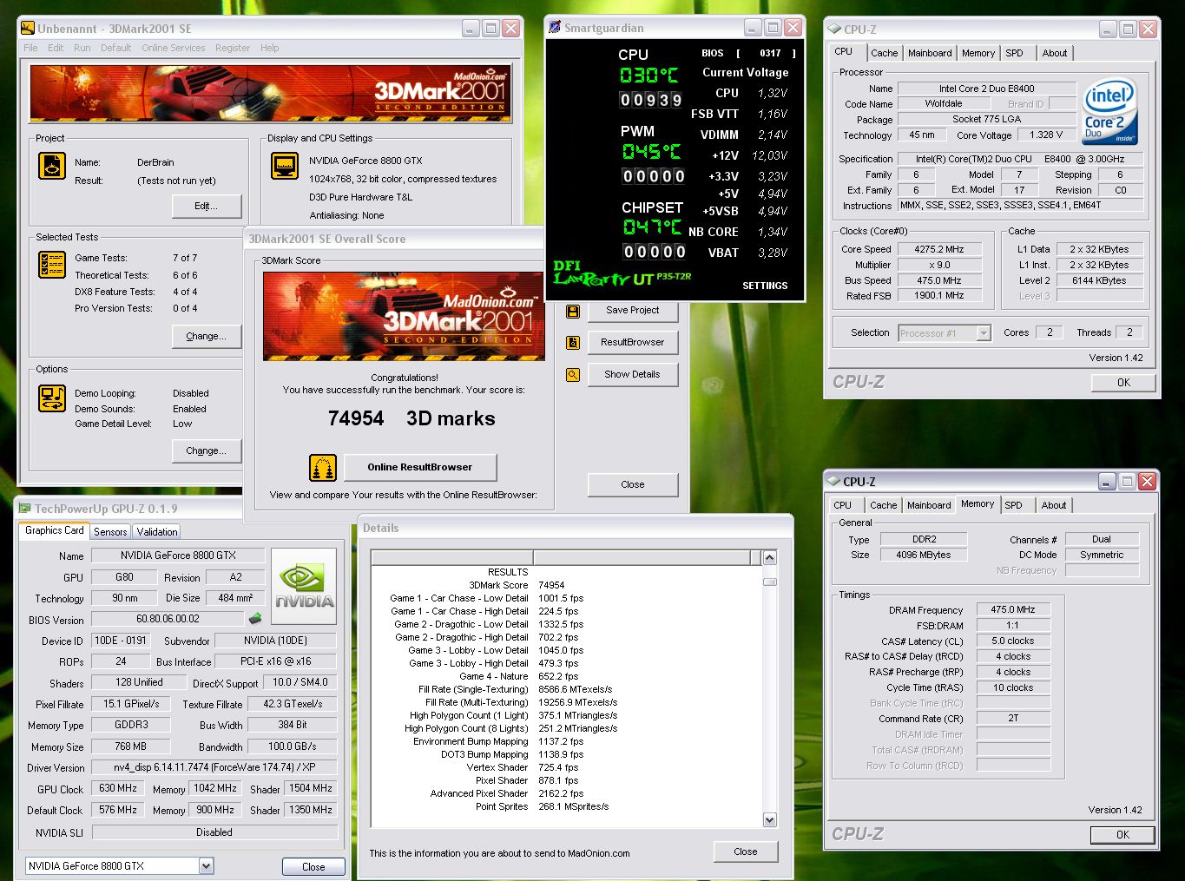Open the Register menu in 3DMark2001
Screen dimensions: 1185x881
pos(232,48)
